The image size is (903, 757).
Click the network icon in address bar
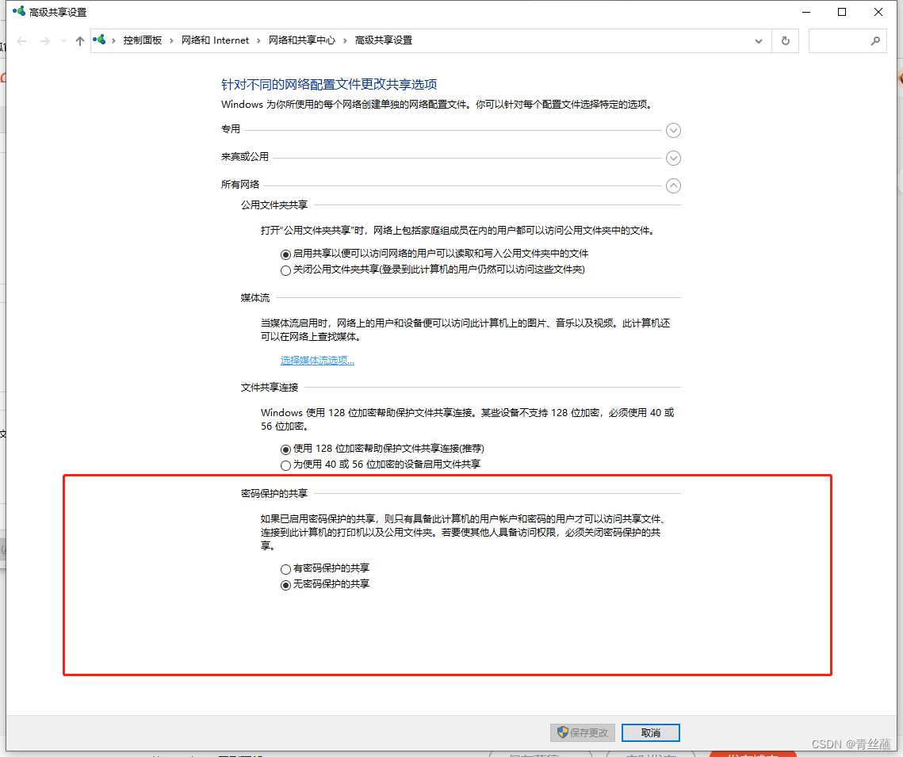[100, 40]
